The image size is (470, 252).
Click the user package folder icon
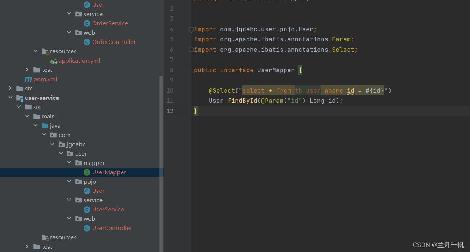tap(70, 154)
